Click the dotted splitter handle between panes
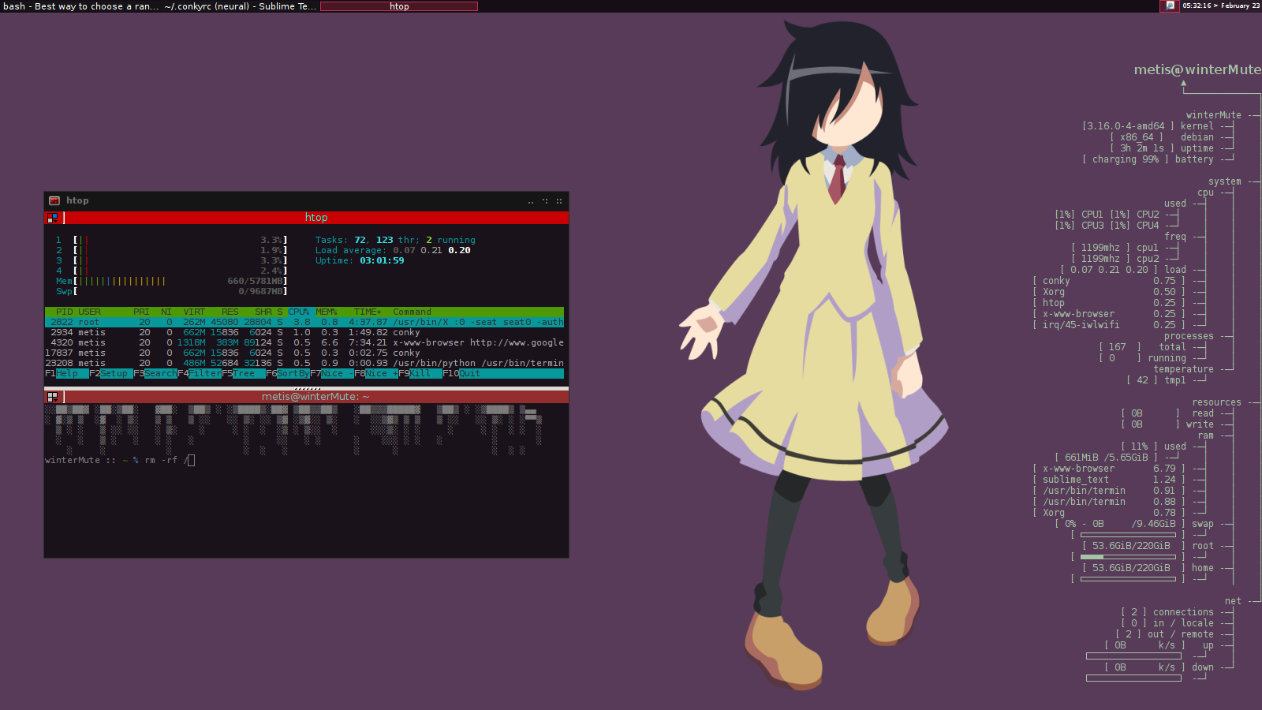Image resolution: width=1262 pixels, height=710 pixels. pyautogui.click(x=307, y=388)
